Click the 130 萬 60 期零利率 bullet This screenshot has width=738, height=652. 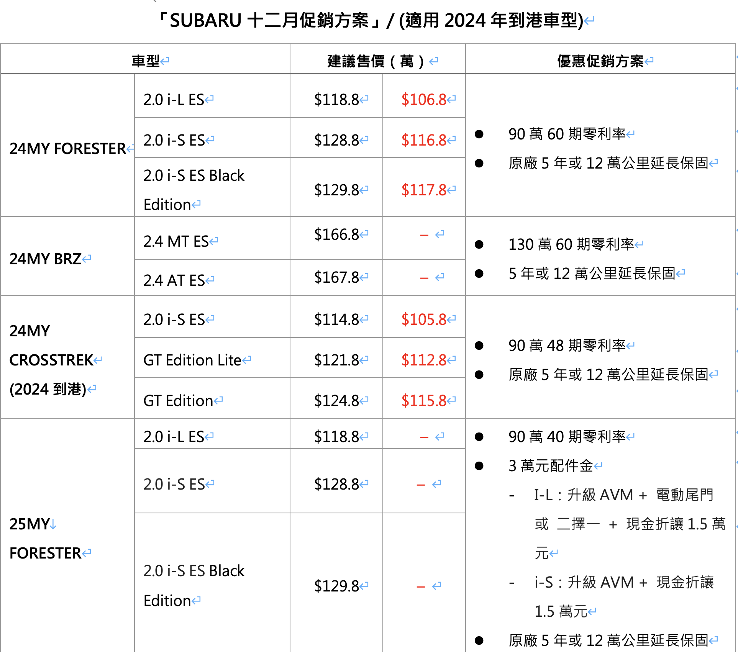[571, 244]
